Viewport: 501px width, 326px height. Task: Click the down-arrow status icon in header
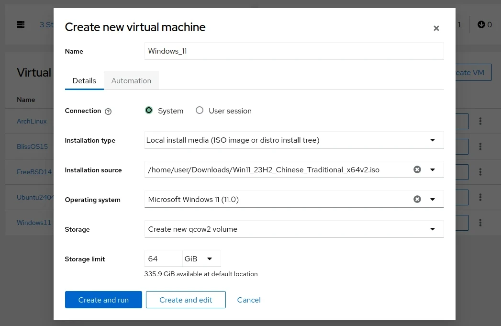point(481,24)
